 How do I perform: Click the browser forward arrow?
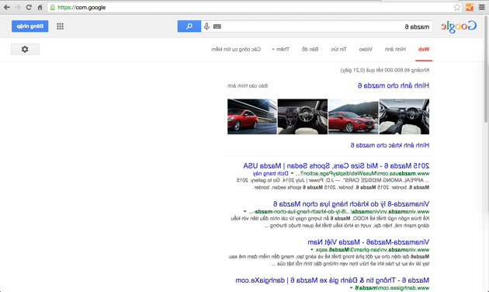coord(17,7)
